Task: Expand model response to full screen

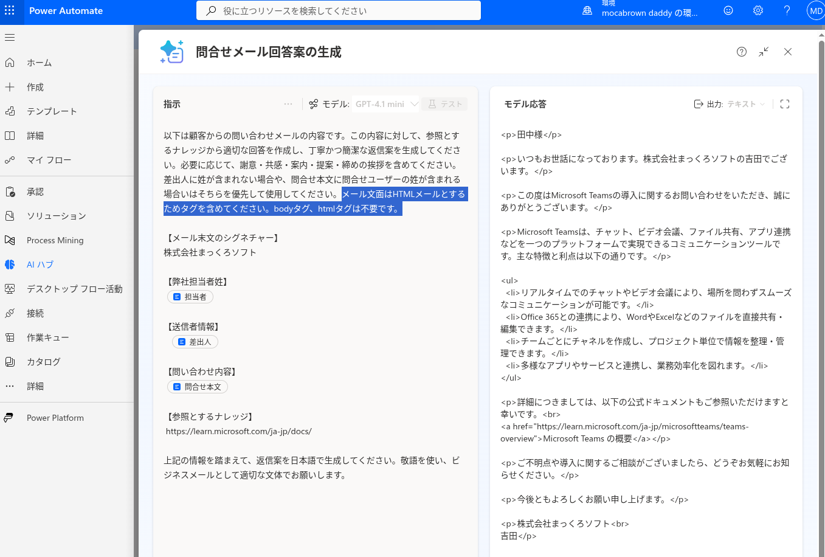Action: pos(785,104)
